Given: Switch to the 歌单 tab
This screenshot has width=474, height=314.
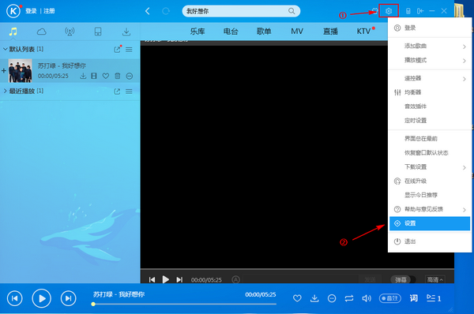Looking at the screenshot, I should [264, 32].
